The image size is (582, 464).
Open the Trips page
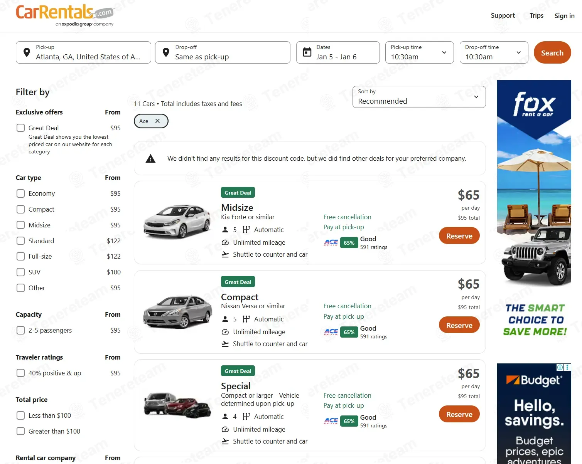(x=536, y=15)
